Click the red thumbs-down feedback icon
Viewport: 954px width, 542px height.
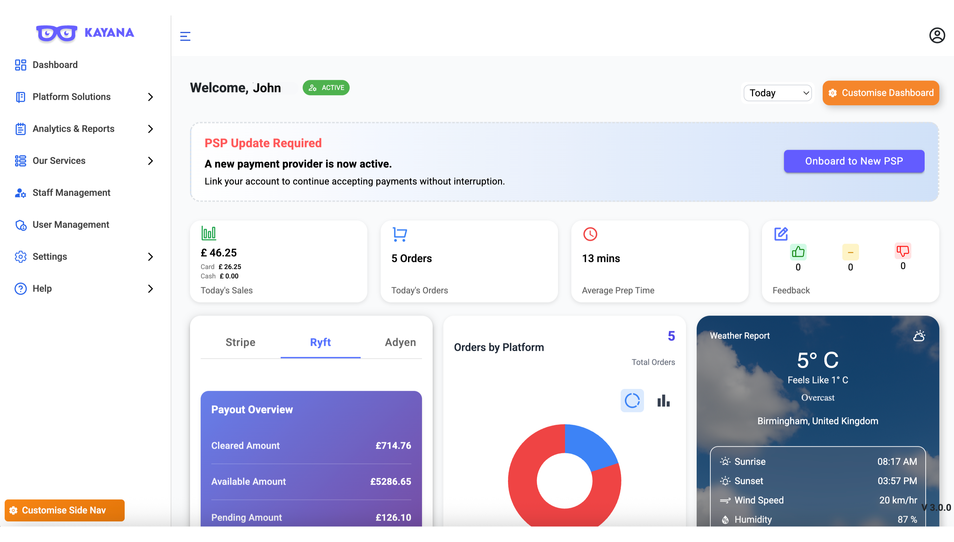click(903, 251)
